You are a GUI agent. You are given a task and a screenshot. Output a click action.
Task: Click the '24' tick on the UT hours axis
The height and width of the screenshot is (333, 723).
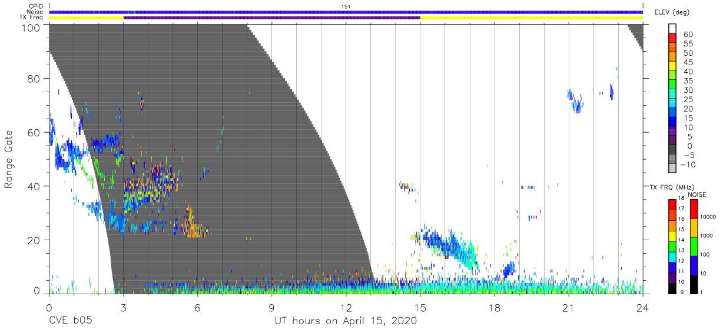coord(643,308)
